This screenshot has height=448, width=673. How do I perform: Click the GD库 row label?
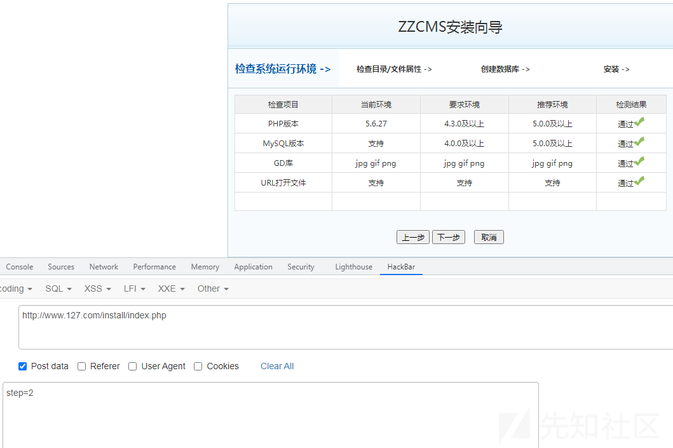pyautogui.click(x=283, y=163)
